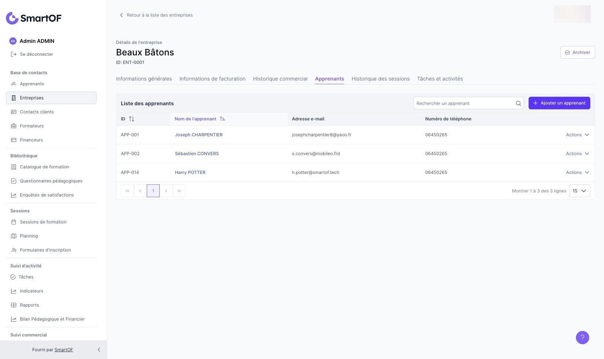Click the purple help question mark icon
The width and height of the screenshot is (604, 359).
click(x=582, y=337)
